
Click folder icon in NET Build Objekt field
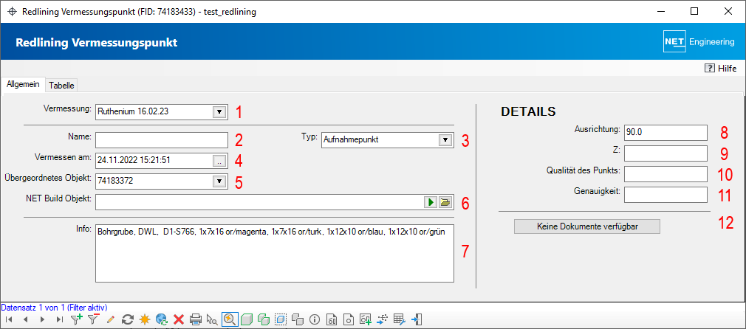click(445, 203)
